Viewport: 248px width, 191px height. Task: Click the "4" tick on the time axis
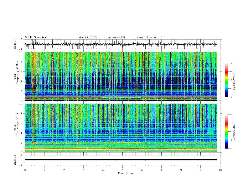103,170
